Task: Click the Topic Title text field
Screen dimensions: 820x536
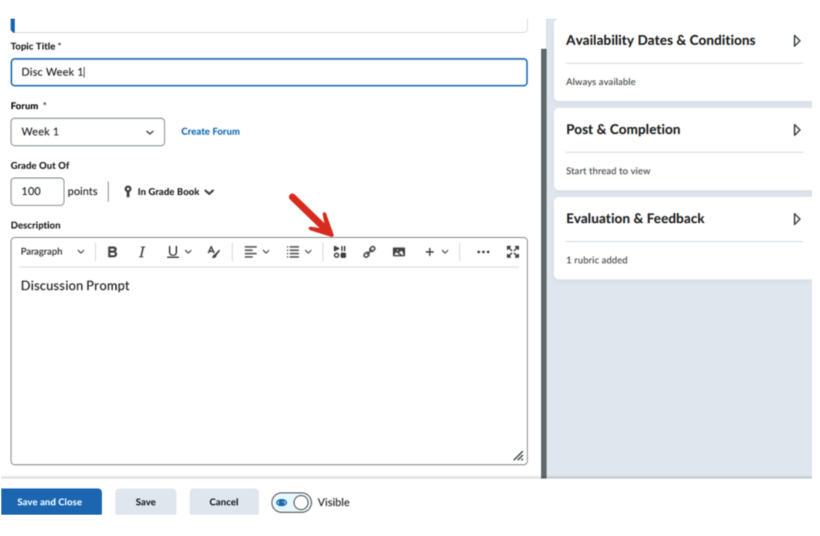Action: [x=269, y=72]
